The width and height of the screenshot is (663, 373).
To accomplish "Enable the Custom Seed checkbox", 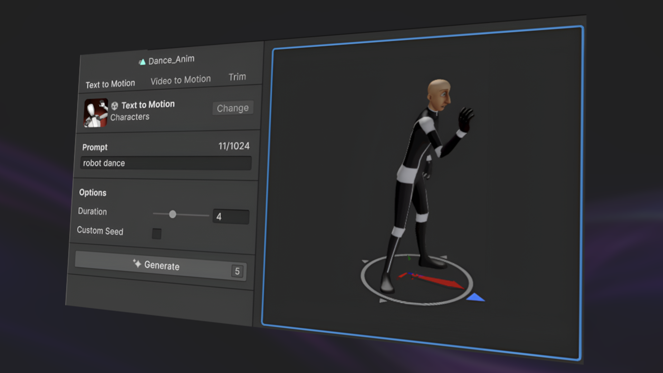I will point(157,234).
